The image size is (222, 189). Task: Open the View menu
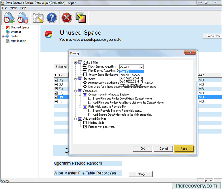click(13, 8)
